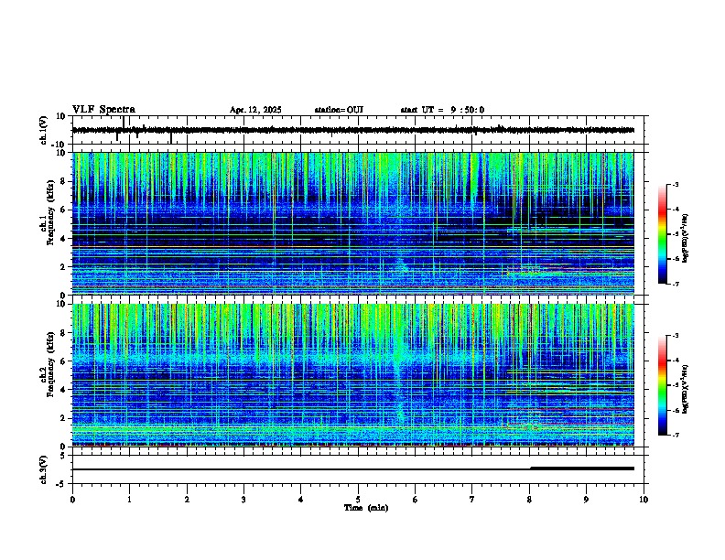The height and width of the screenshot is (560, 725).
Task: Click the ch.2 "Frequency (kHz)" axis label
Action: point(50,364)
